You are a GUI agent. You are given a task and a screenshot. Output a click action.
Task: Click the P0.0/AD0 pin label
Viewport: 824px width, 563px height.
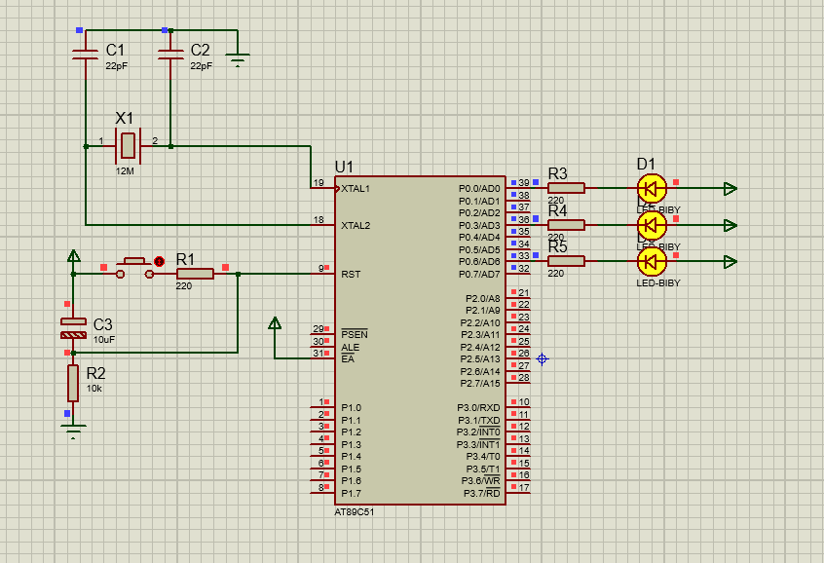click(479, 188)
